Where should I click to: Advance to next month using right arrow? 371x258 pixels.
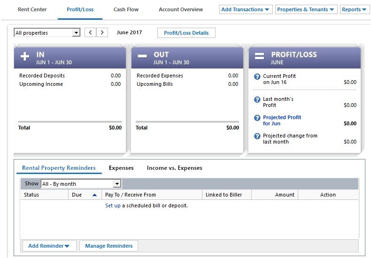tap(102, 33)
